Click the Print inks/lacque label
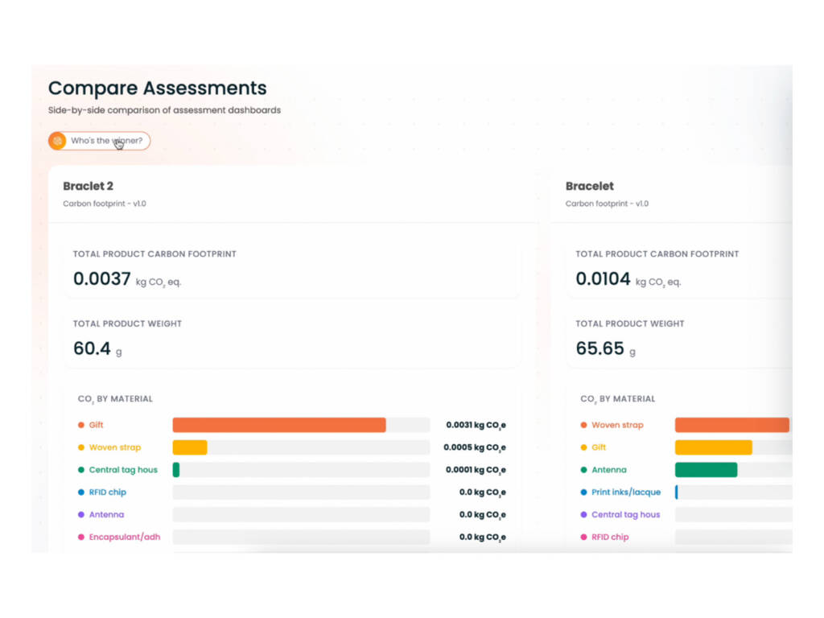 click(626, 492)
